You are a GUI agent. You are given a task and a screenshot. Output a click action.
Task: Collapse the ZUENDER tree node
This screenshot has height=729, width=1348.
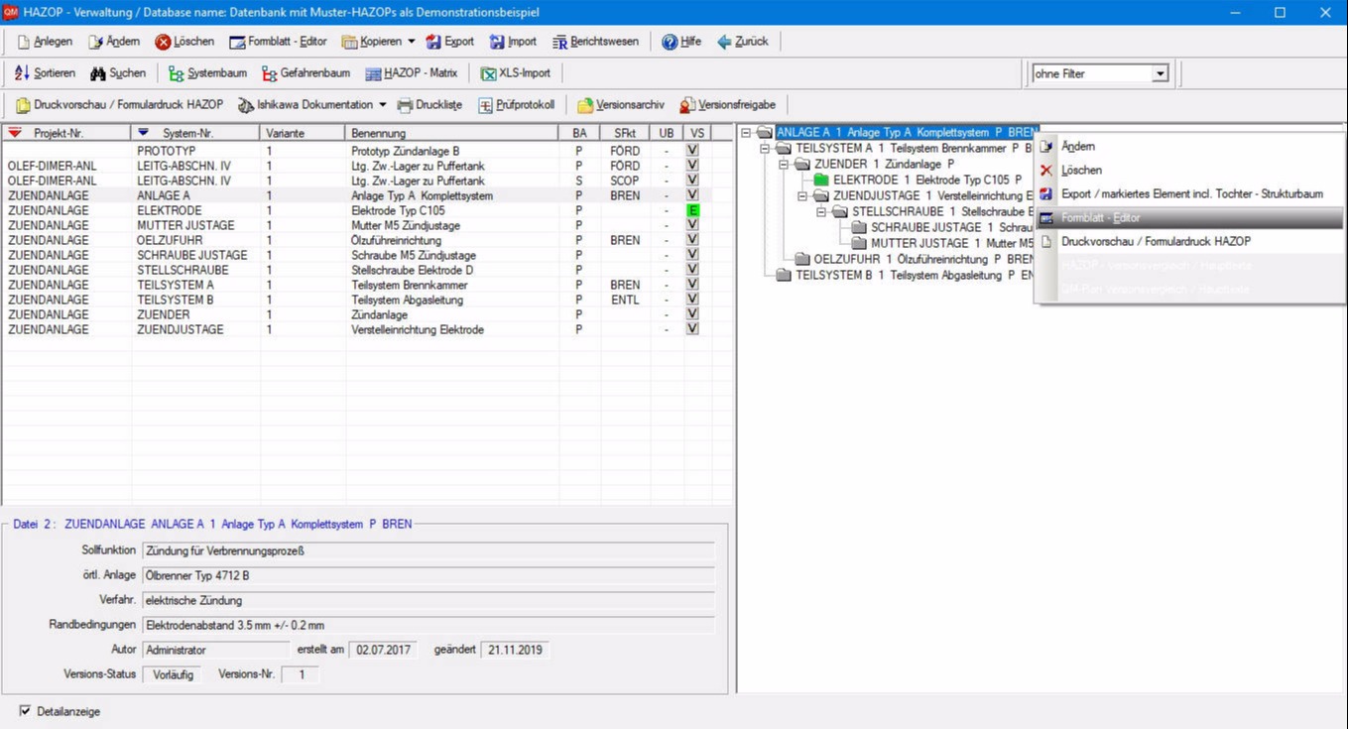[784, 164]
